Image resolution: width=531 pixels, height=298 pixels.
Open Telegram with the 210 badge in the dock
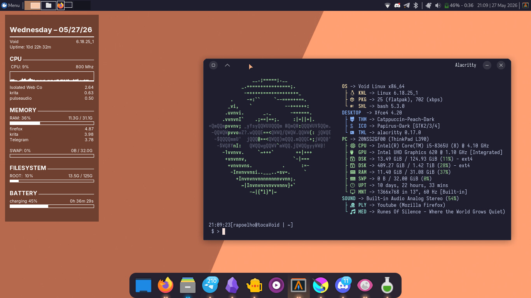(x=210, y=285)
